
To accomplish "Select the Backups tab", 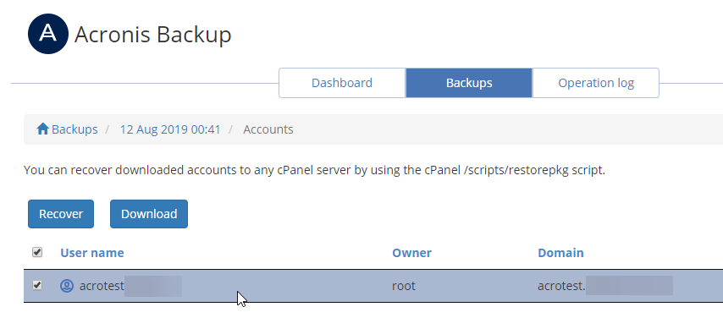I will coord(469,83).
